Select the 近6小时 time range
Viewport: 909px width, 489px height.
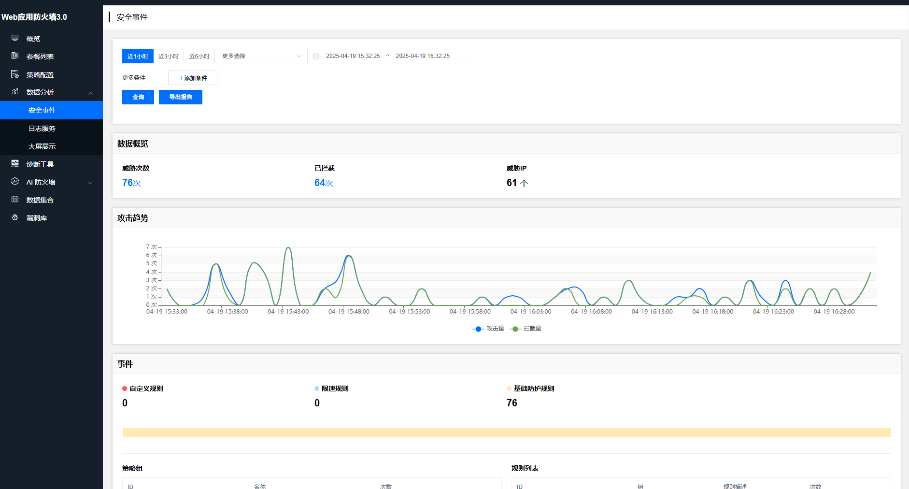199,56
